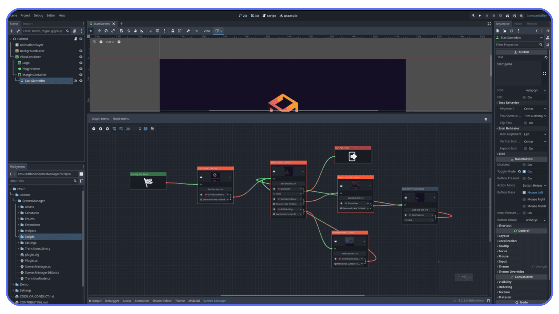Image resolution: width=559 pixels, height=314 pixels.
Task: Open the Debug menu
Action: click(x=38, y=15)
